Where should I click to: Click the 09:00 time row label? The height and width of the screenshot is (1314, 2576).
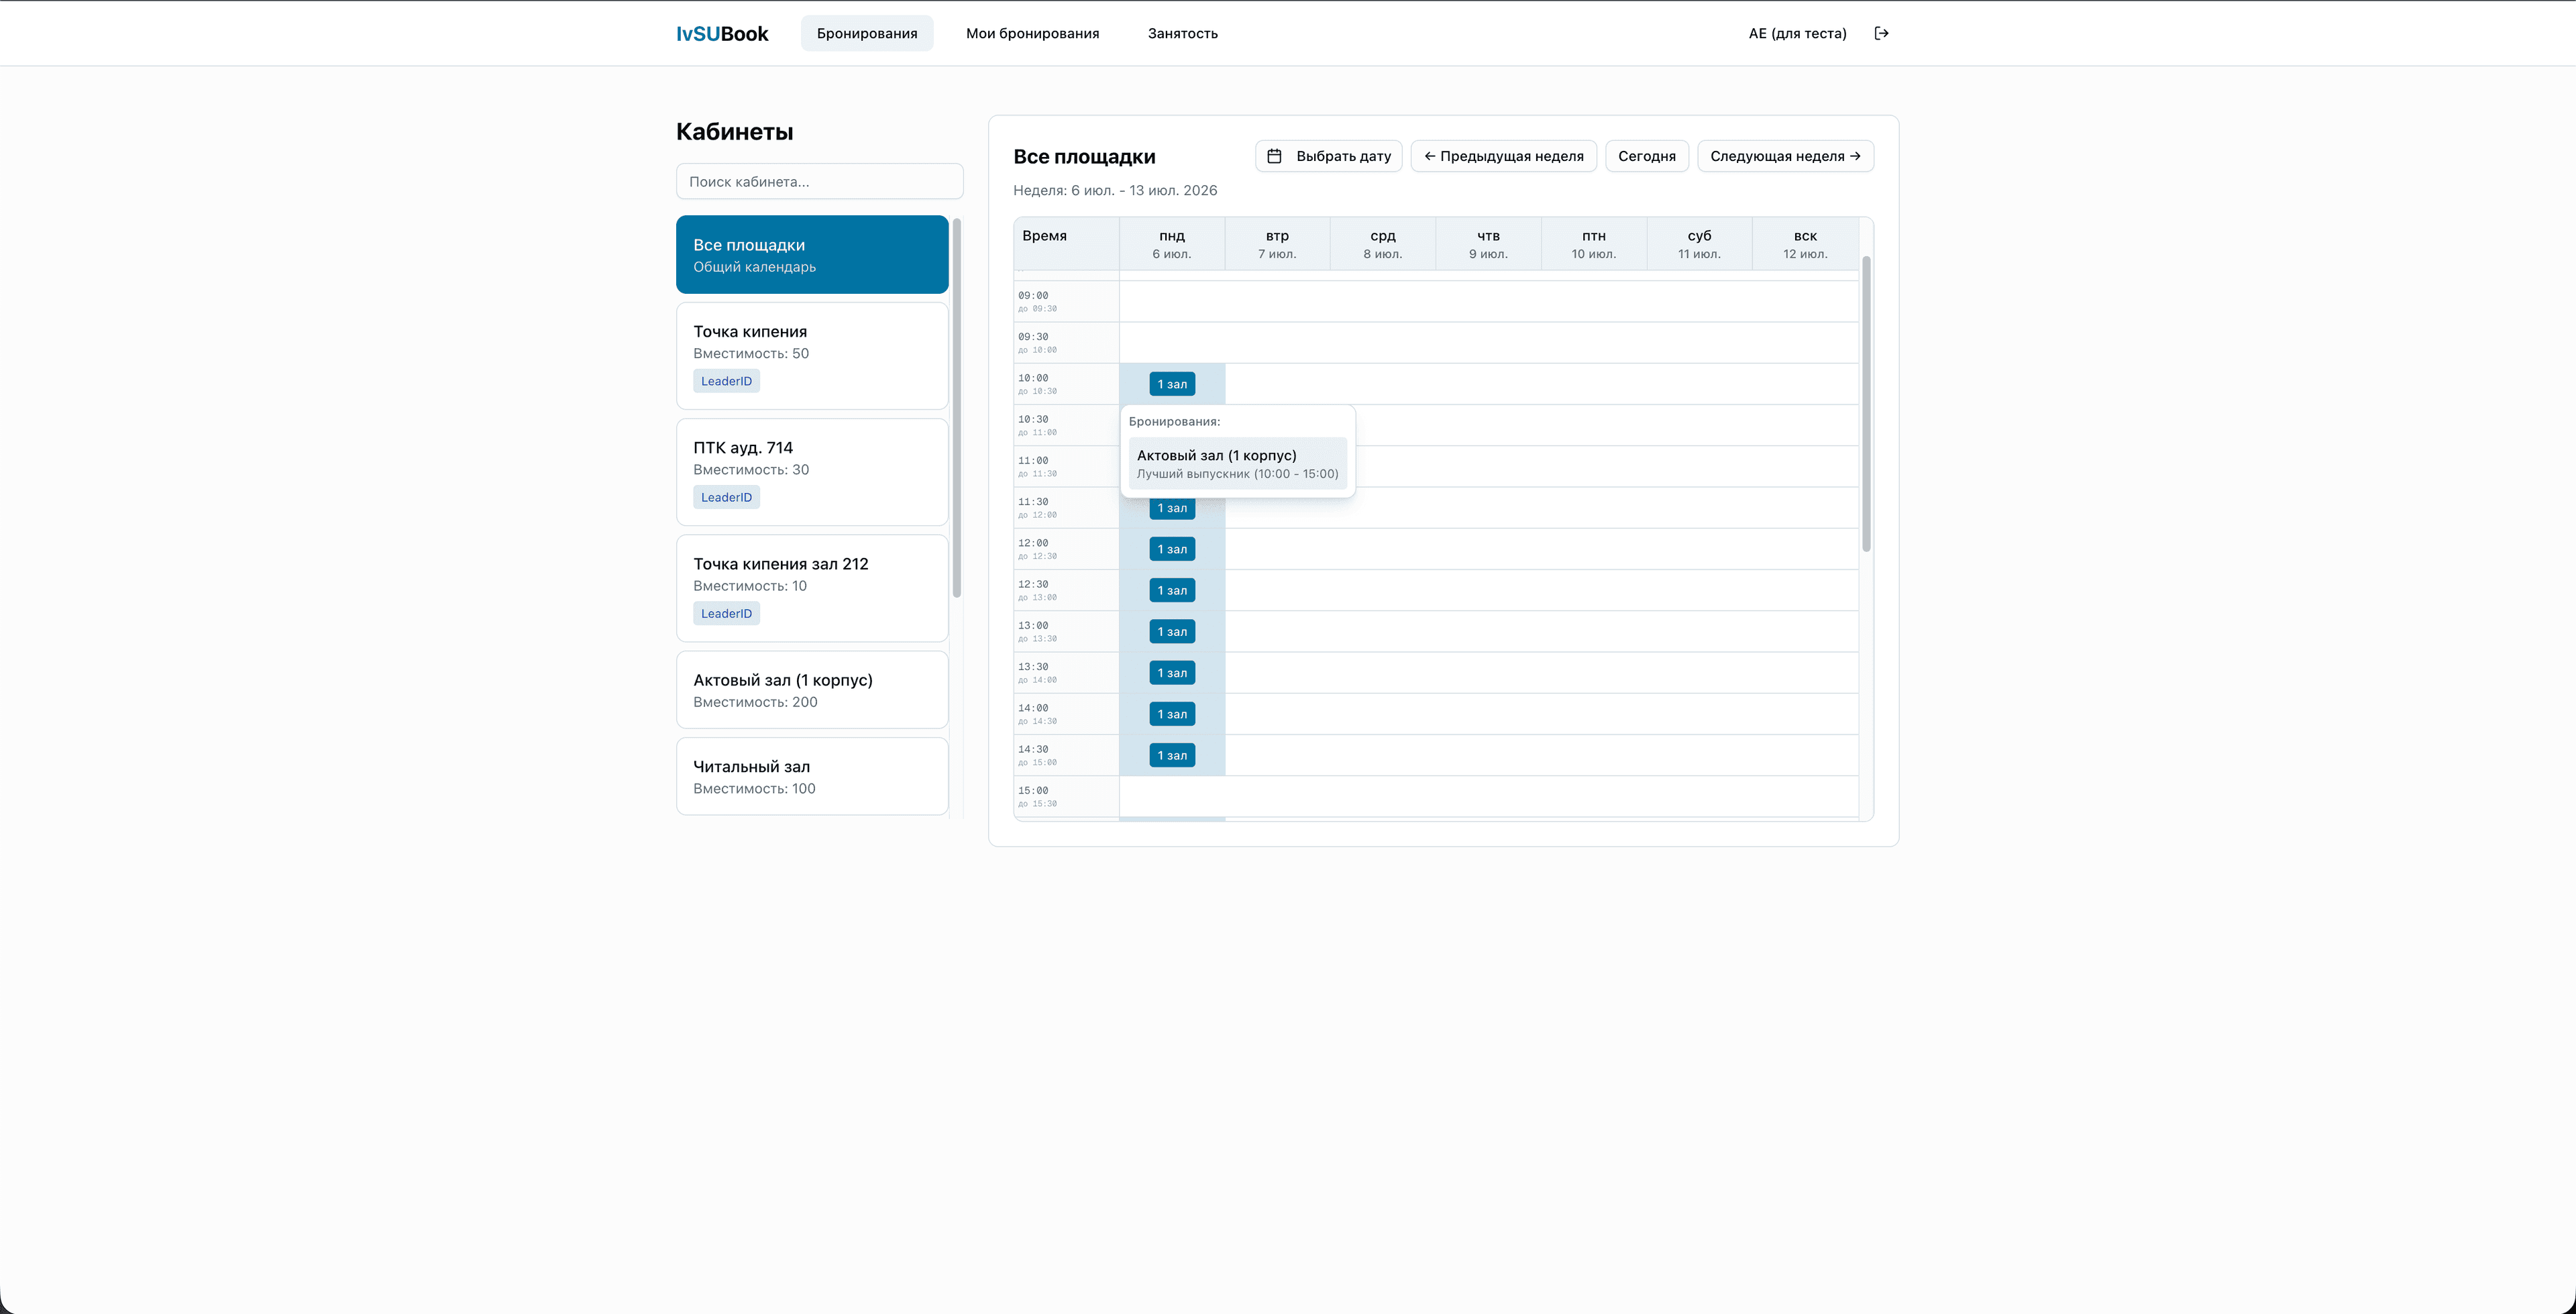(1066, 301)
